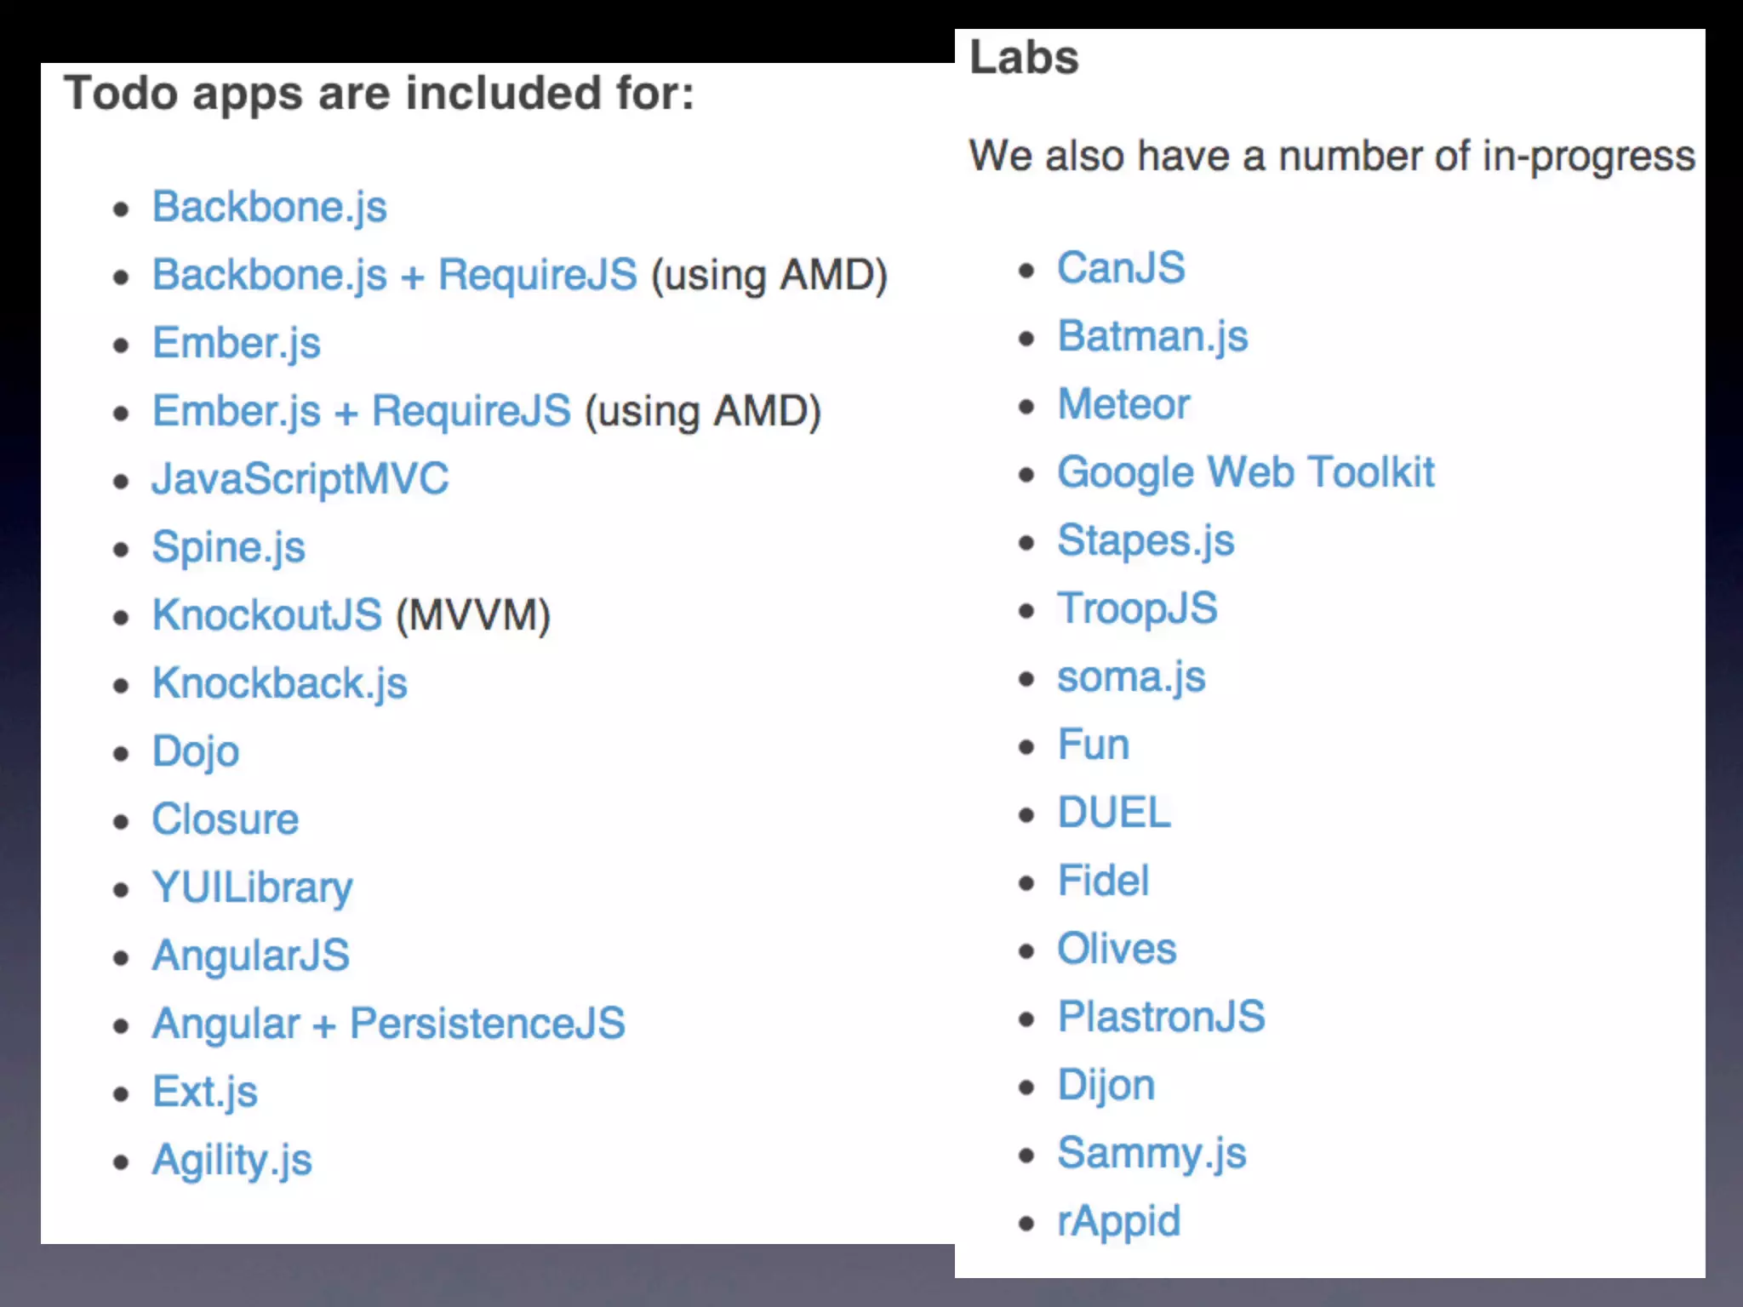
Task: Open the Meteor link
Action: click(x=1123, y=404)
